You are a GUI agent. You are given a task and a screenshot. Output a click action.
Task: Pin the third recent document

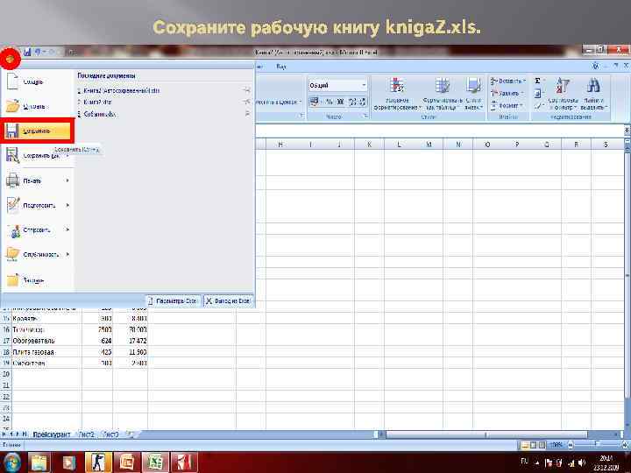click(246, 114)
